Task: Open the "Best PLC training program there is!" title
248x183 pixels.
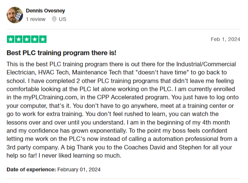Action: tap(61, 53)
